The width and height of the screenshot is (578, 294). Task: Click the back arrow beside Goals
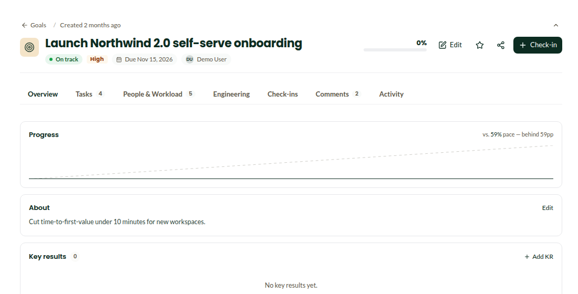coord(24,25)
